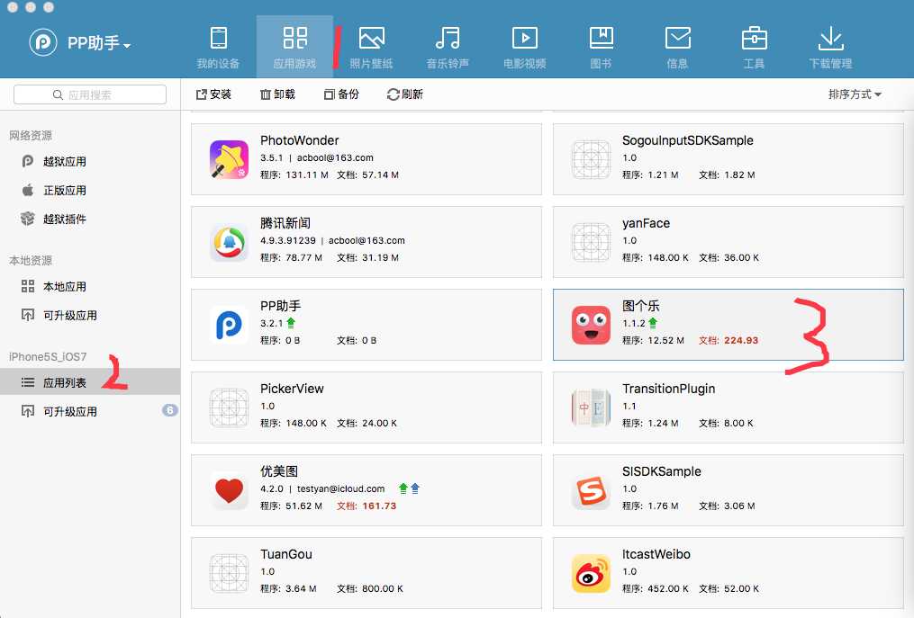Click the TuanGou placeholder icon

pyautogui.click(x=229, y=573)
